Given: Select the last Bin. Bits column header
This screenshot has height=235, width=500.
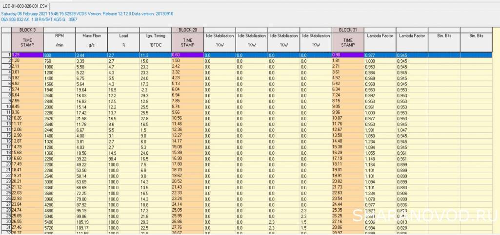Looking at the screenshot, I should coord(476,41).
